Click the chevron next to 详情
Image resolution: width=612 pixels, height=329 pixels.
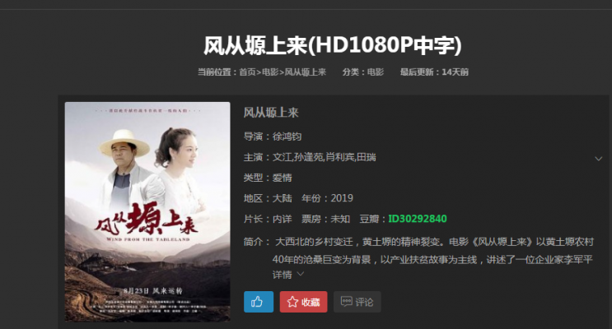[300, 274]
